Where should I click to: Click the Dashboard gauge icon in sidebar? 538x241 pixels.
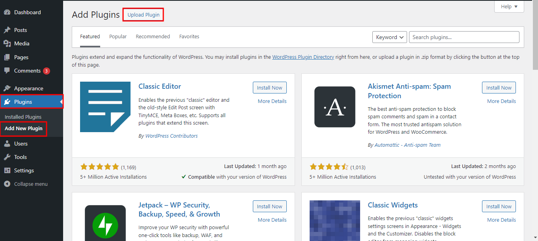pyautogui.click(x=7, y=12)
